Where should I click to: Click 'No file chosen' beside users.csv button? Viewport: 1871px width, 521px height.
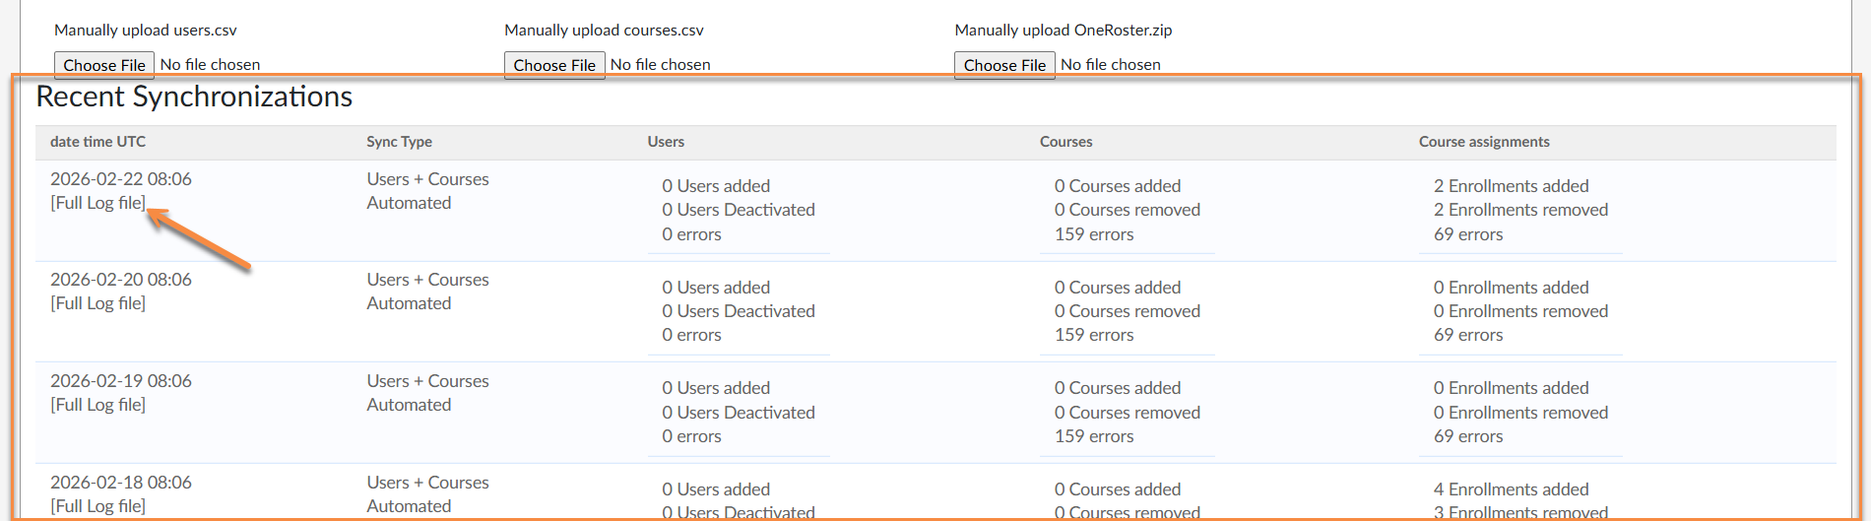click(210, 65)
